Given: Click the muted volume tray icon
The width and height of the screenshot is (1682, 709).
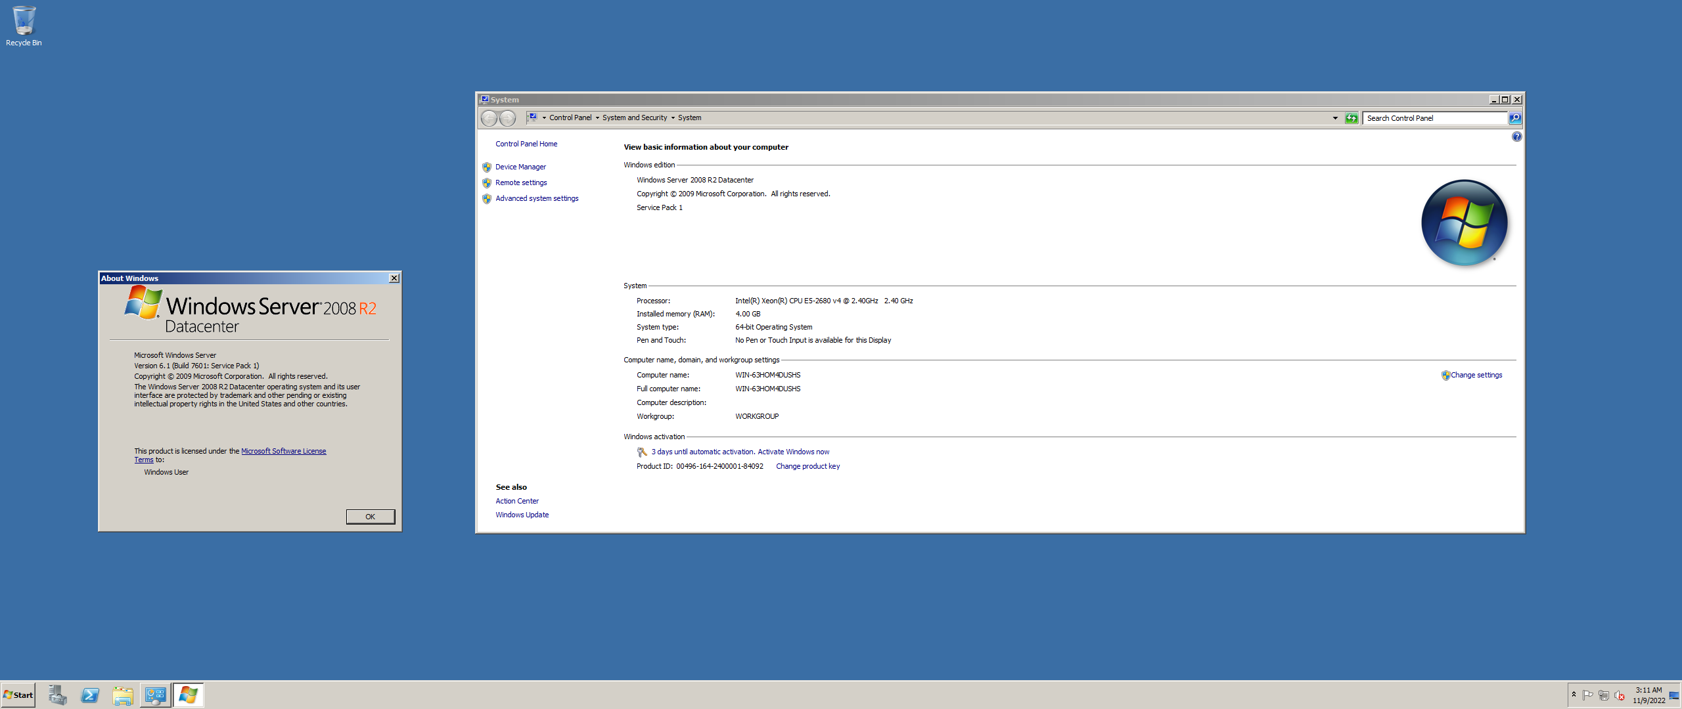Looking at the screenshot, I should (1620, 695).
